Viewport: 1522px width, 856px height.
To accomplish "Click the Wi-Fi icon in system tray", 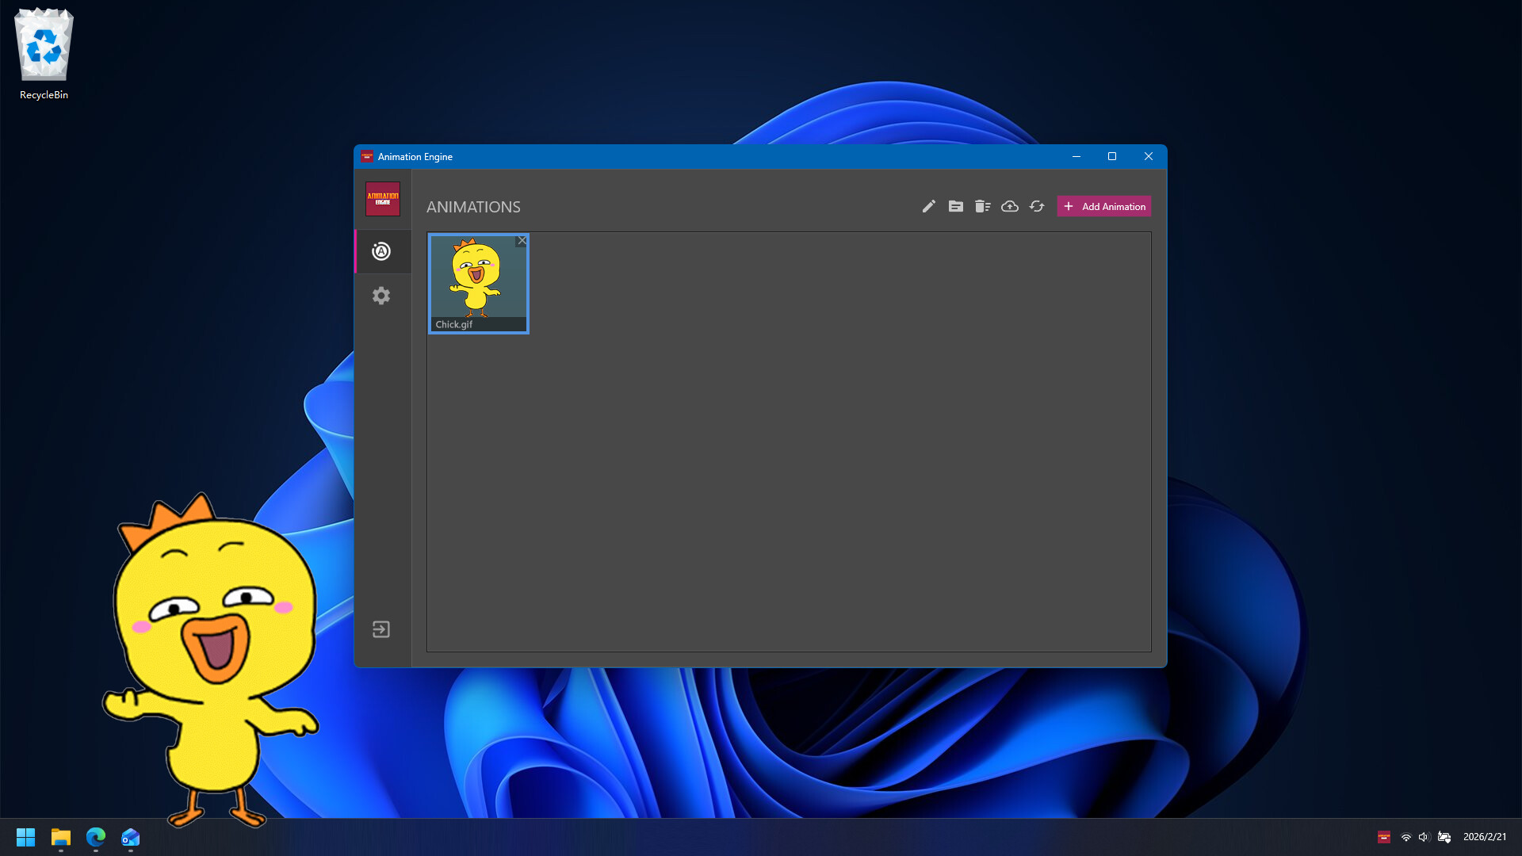I will [x=1405, y=836].
